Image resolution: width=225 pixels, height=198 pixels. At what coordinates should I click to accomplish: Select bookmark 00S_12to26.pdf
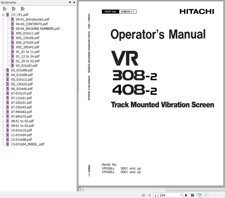[28, 38]
